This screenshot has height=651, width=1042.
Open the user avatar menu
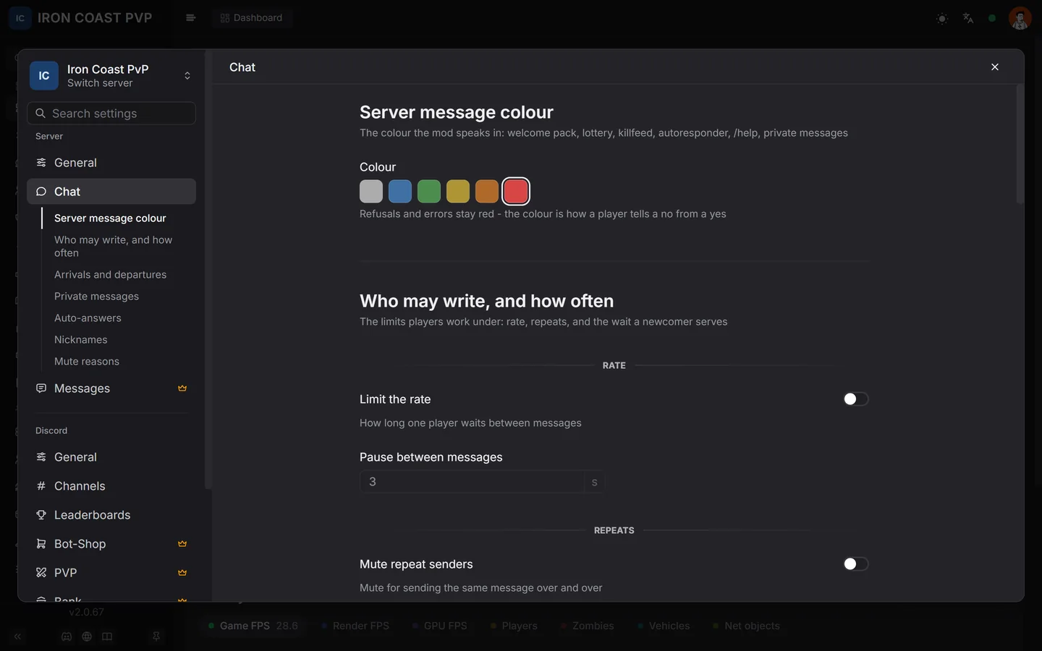[1020, 18]
